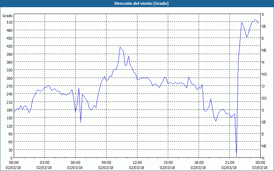The width and height of the screenshot is (274, 171).
Task: Select the "06:00" time axis label
Action: [75, 163]
